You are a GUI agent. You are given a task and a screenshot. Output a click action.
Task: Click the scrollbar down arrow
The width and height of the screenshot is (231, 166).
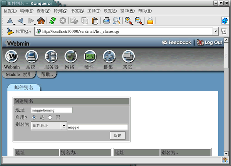[x=226, y=153]
